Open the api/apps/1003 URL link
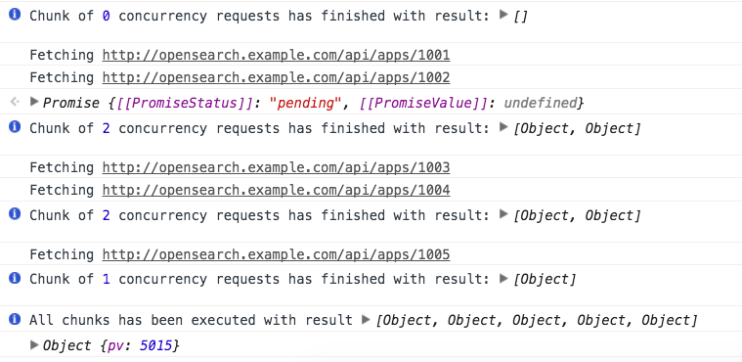This screenshot has width=742, height=362. pyautogui.click(x=276, y=167)
